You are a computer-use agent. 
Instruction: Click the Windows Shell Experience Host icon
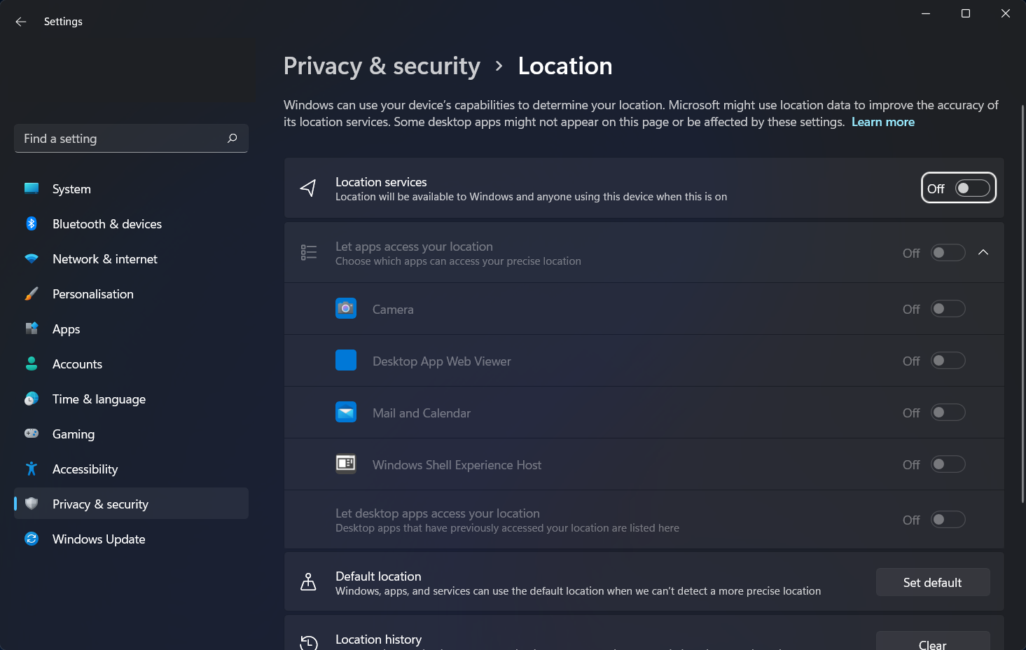coord(346,464)
